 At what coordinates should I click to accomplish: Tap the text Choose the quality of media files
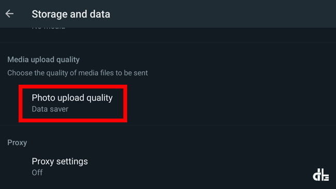tap(78, 73)
